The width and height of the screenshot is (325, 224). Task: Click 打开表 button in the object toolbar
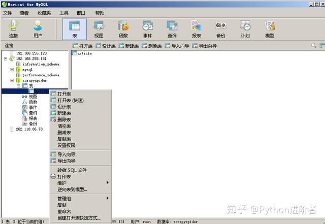[83, 46]
